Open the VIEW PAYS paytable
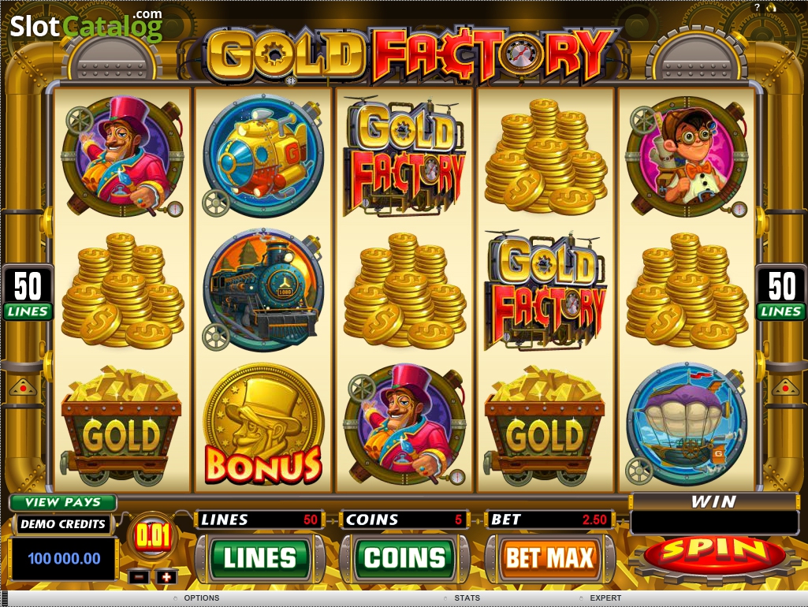Screen dimensions: 808x607 [x=63, y=502]
